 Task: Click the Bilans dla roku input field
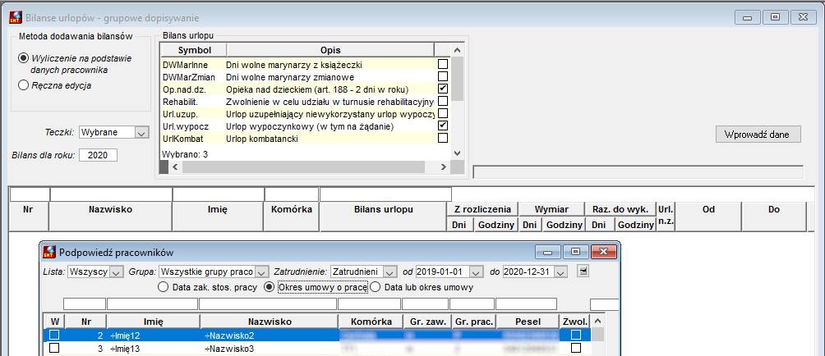point(98,155)
